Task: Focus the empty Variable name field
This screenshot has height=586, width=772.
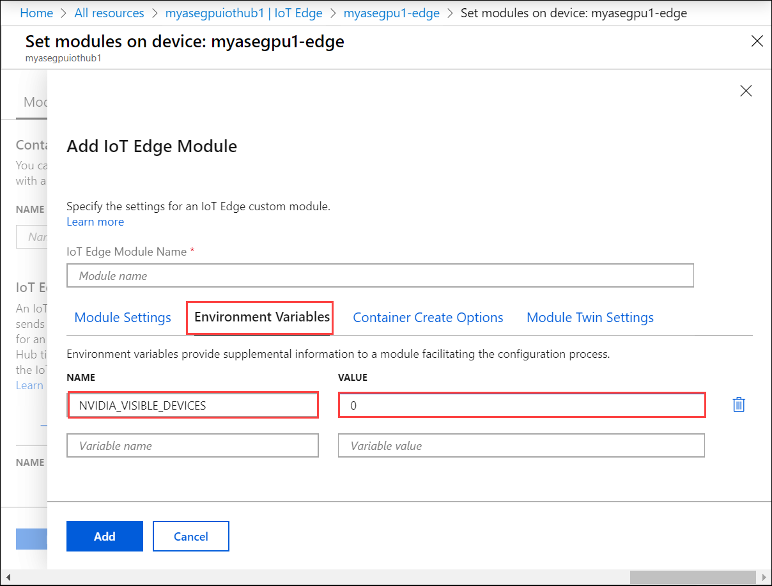Action: click(192, 445)
